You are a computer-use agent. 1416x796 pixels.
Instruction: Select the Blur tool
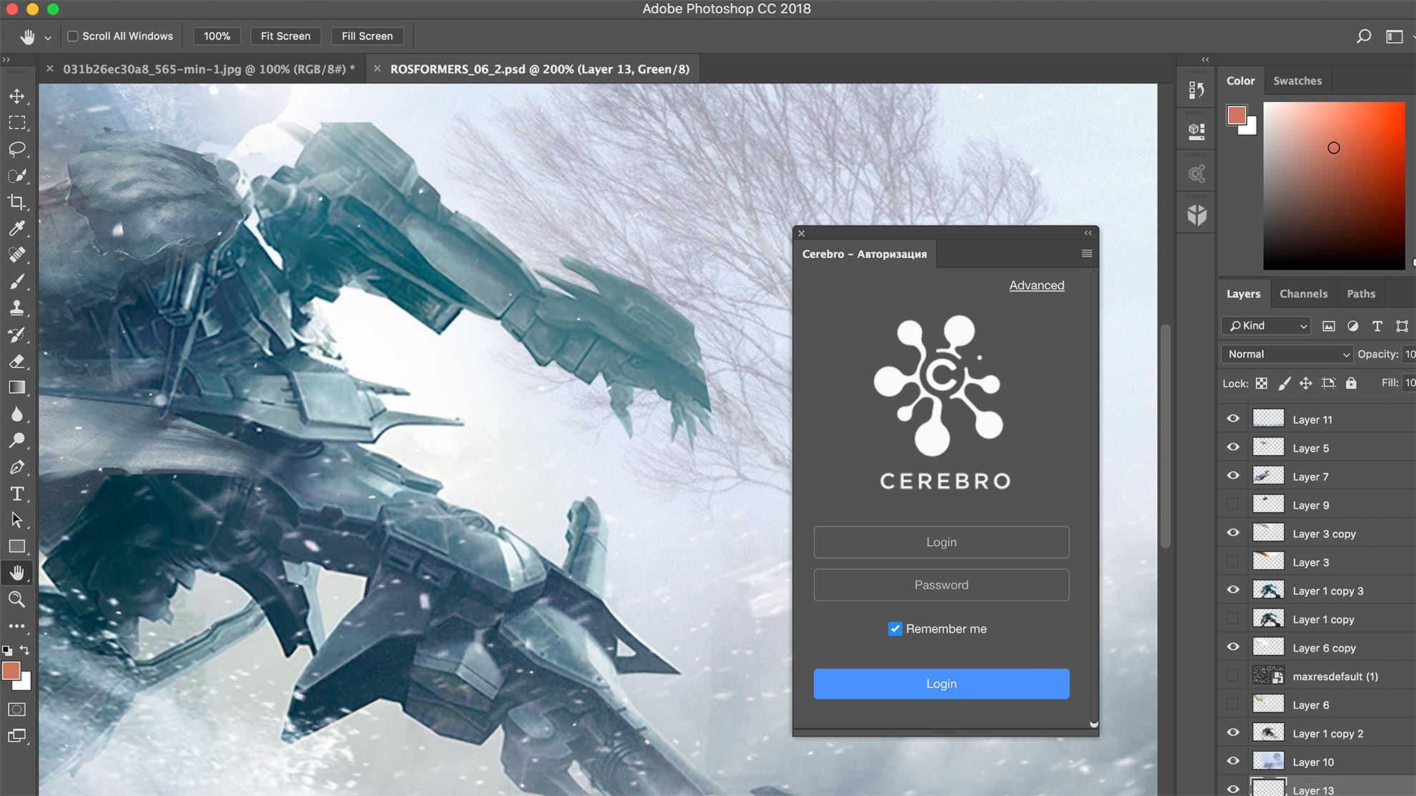click(16, 414)
